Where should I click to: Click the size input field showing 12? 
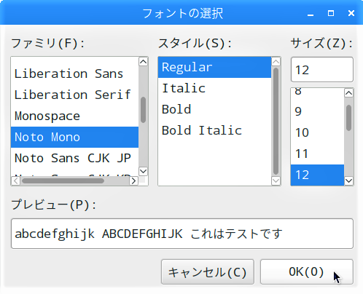coord(322,70)
